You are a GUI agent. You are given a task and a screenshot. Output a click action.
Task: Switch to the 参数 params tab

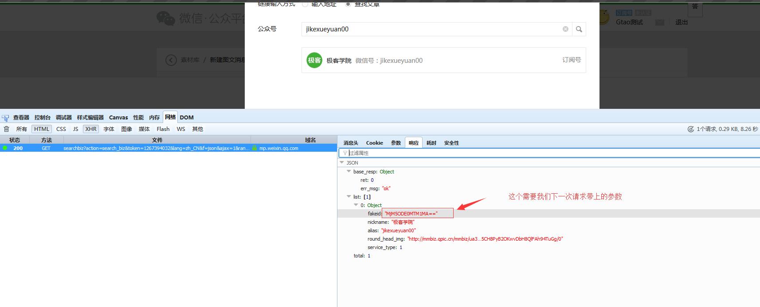point(396,143)
